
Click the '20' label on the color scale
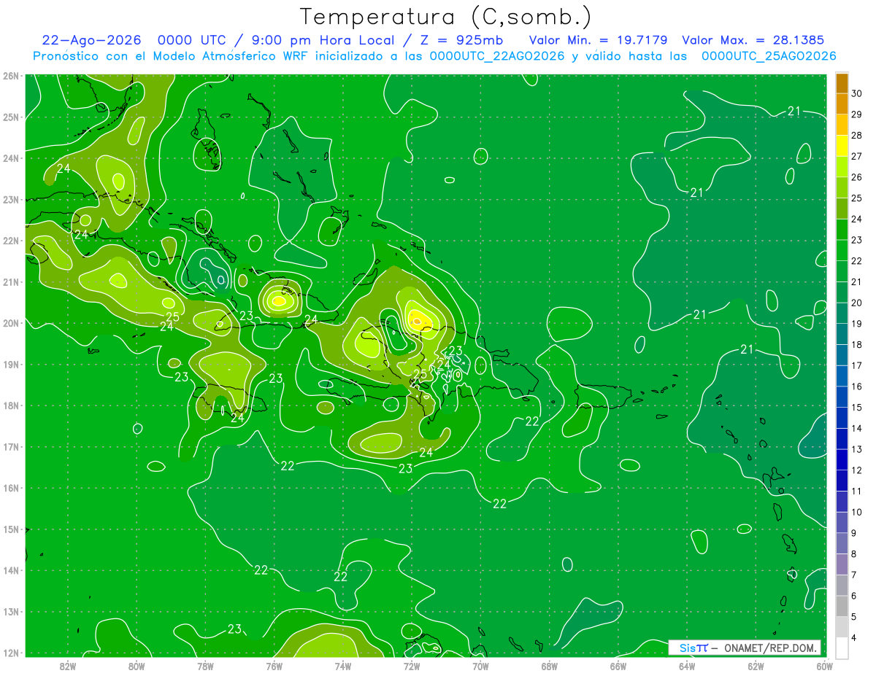pyautogui.click(x=857, y=303)
